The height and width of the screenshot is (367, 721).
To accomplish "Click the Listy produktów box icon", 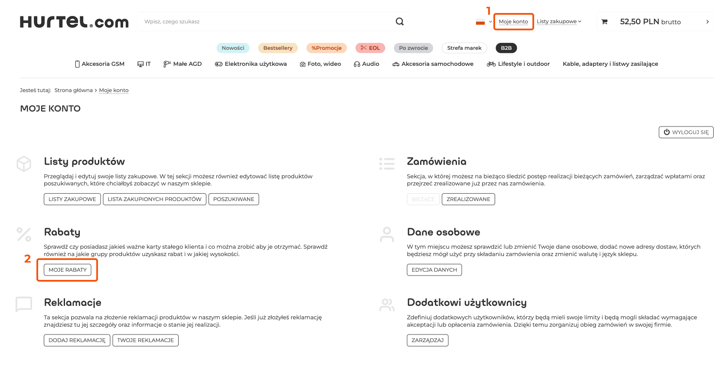I will click(x=24, y=164).
